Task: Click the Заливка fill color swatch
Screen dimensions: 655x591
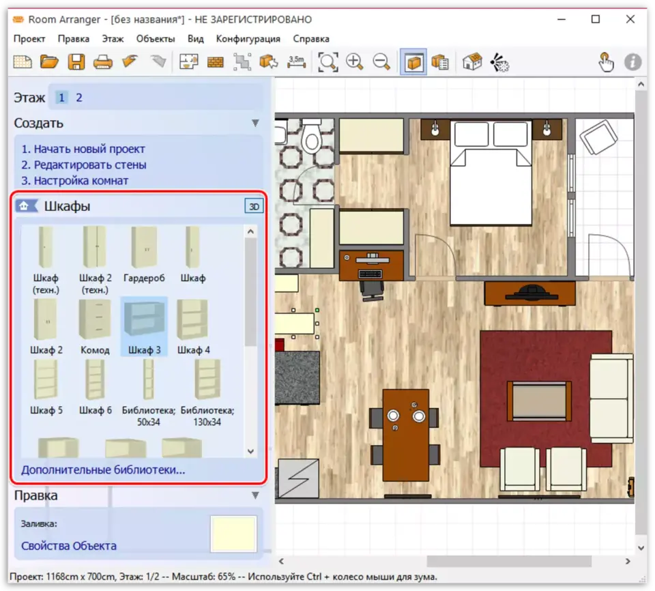Action: tap(233, 534)
